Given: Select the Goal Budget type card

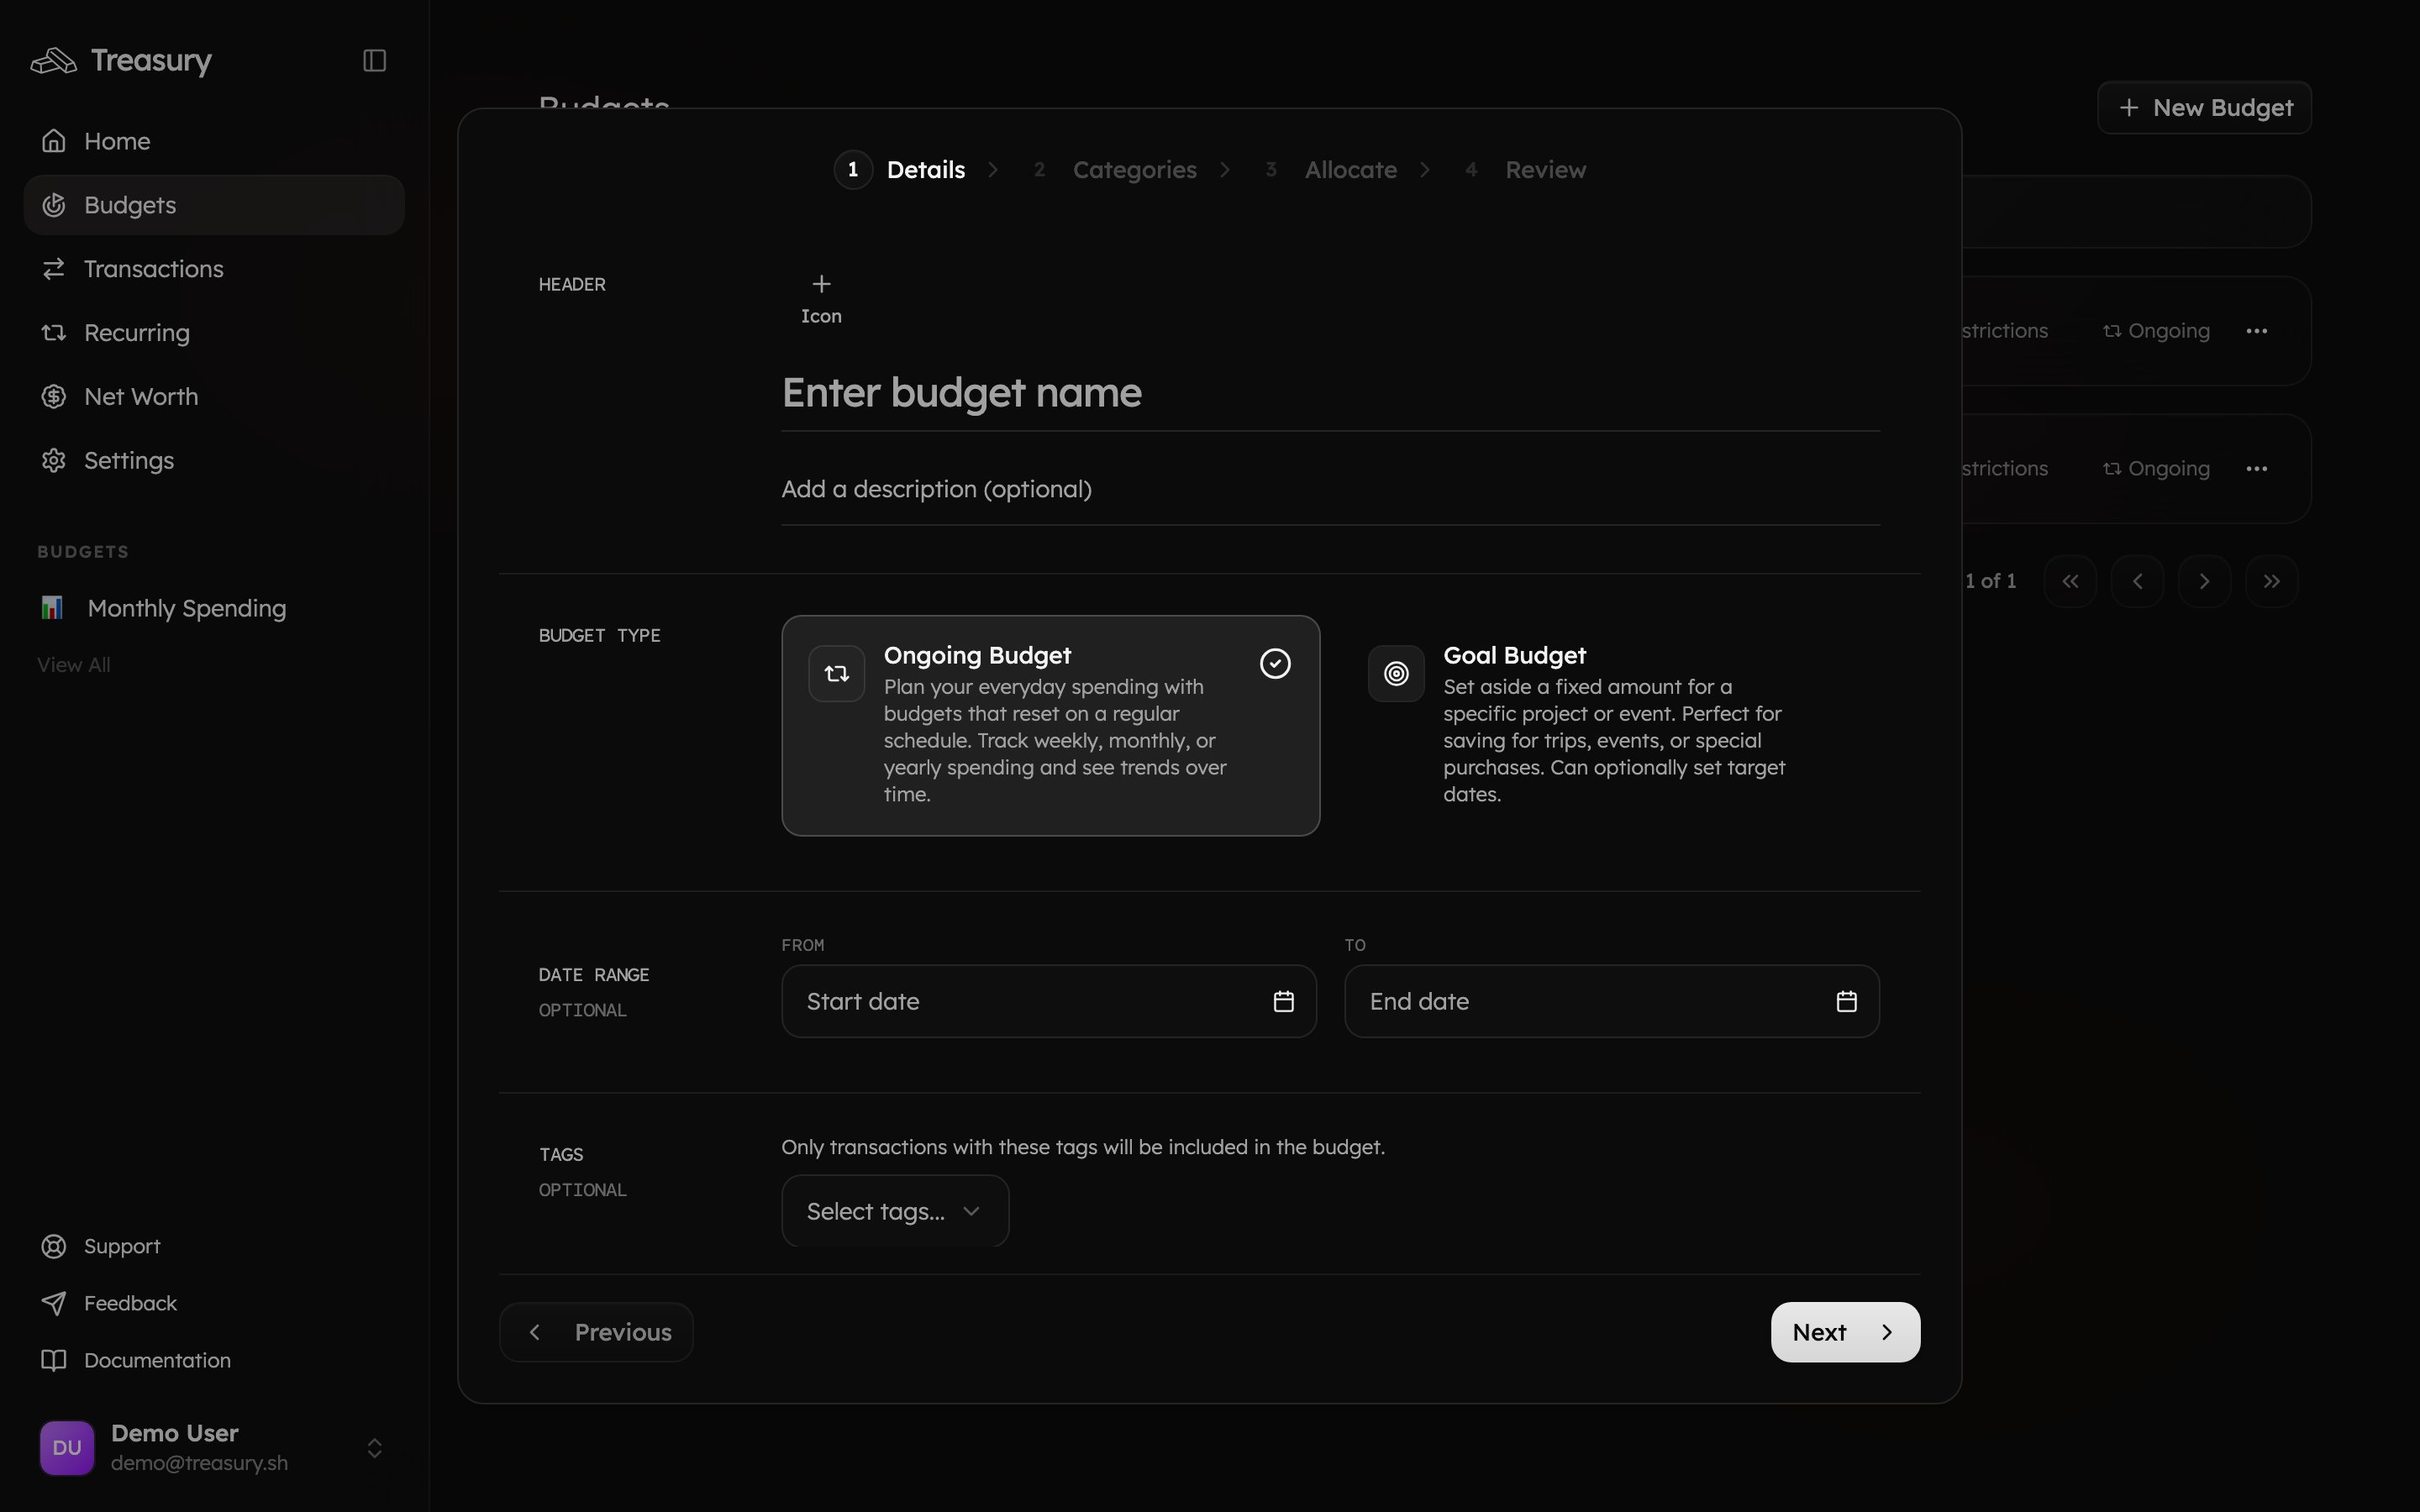Looking at the screenshot, I should (1610, 725).
